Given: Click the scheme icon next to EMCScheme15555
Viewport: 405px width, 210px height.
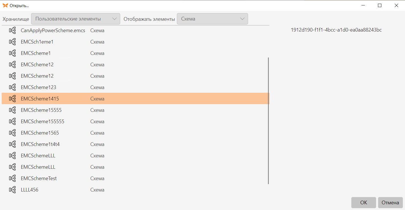Looking at the screenshot, I should (x=12, y=110).
